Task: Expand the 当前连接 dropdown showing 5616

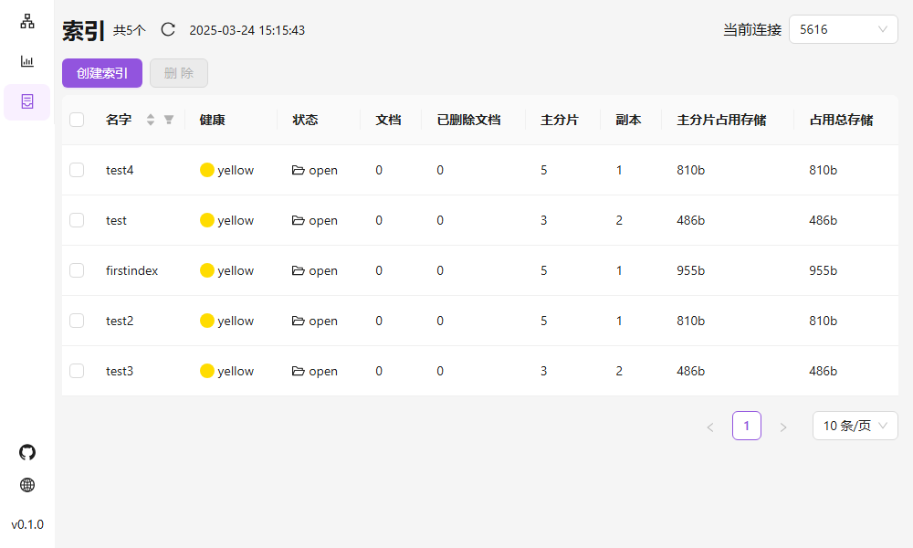Action: pos(843,29)
